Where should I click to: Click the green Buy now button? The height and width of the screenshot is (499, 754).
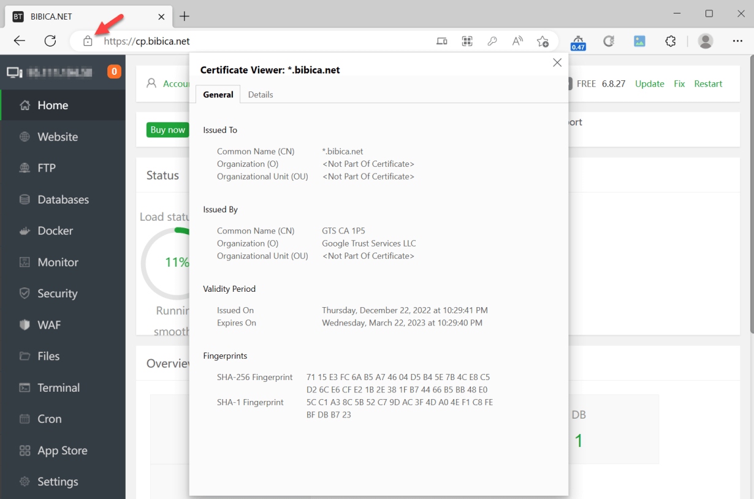pyautogui.click(x=167, y=130)
